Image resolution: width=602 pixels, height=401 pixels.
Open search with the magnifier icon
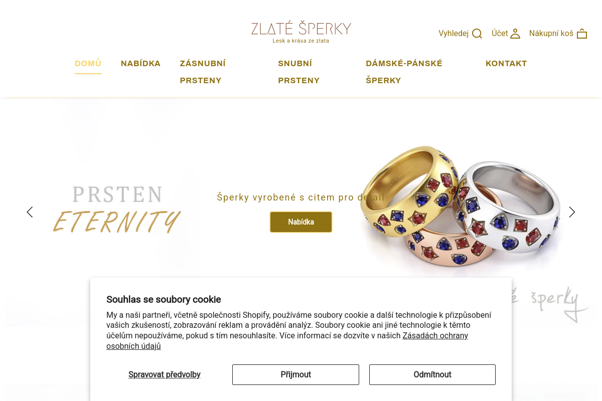pyautogui.click(x=477, y=33)
